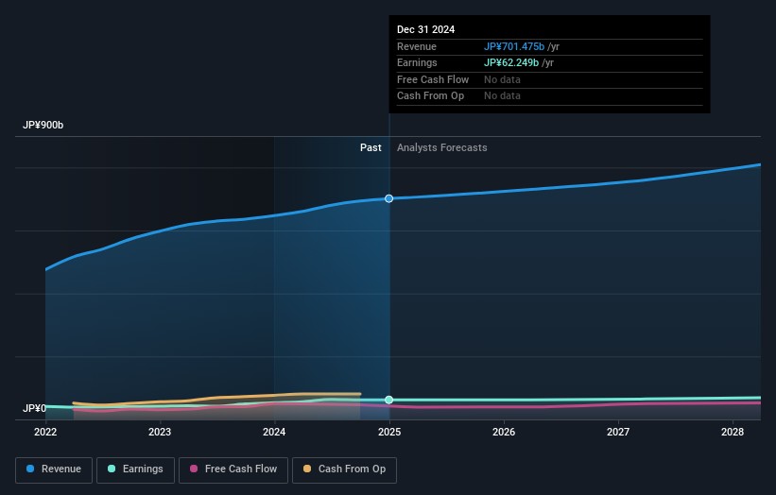The image size is (776, 495).
Task: Hide the Free Cash Flow series
Action: (233, 469)
